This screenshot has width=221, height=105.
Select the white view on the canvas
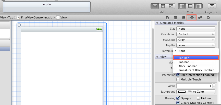pos(62,68)
